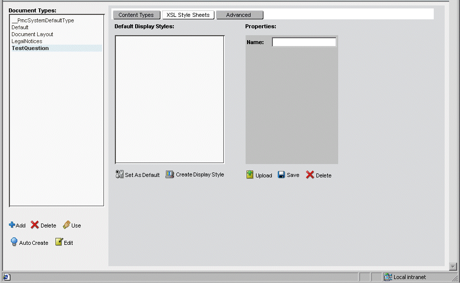Click the Upload icon under Properties
The image size is (460, 283).
pyautogui.click(x=250, y=175)
